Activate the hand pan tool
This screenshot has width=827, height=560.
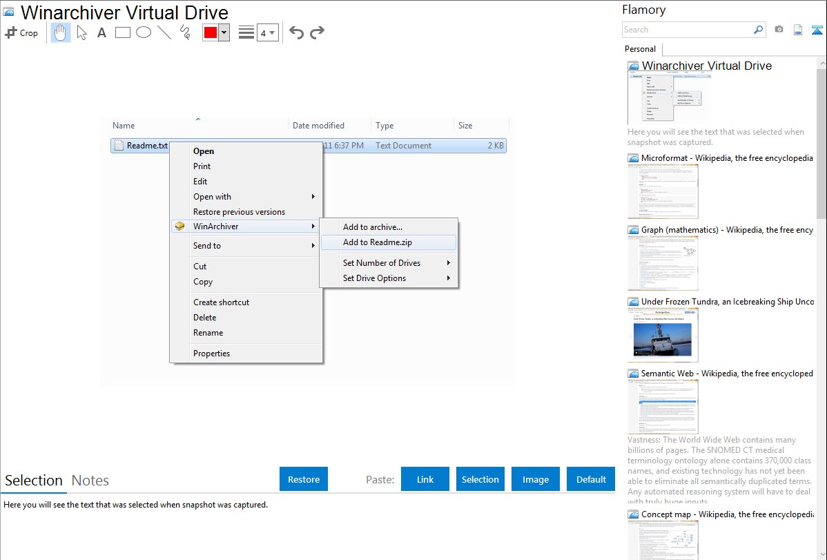(61, 32)
